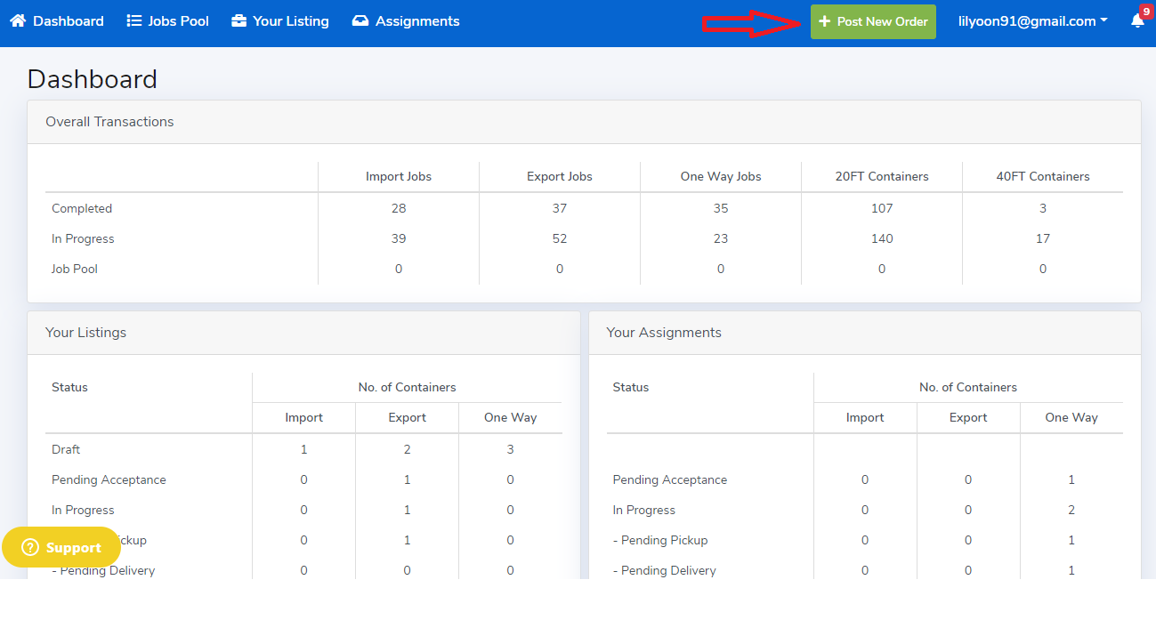1156x620 pixels.
Task: Open the notifications bell
Action: [x=1136, y=21]
